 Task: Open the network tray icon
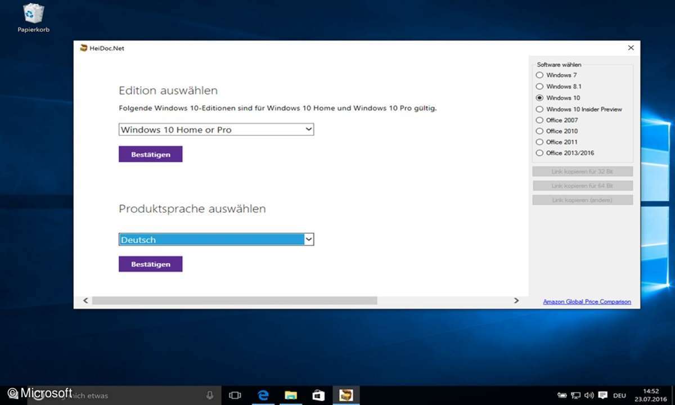[x=575, y=395]
